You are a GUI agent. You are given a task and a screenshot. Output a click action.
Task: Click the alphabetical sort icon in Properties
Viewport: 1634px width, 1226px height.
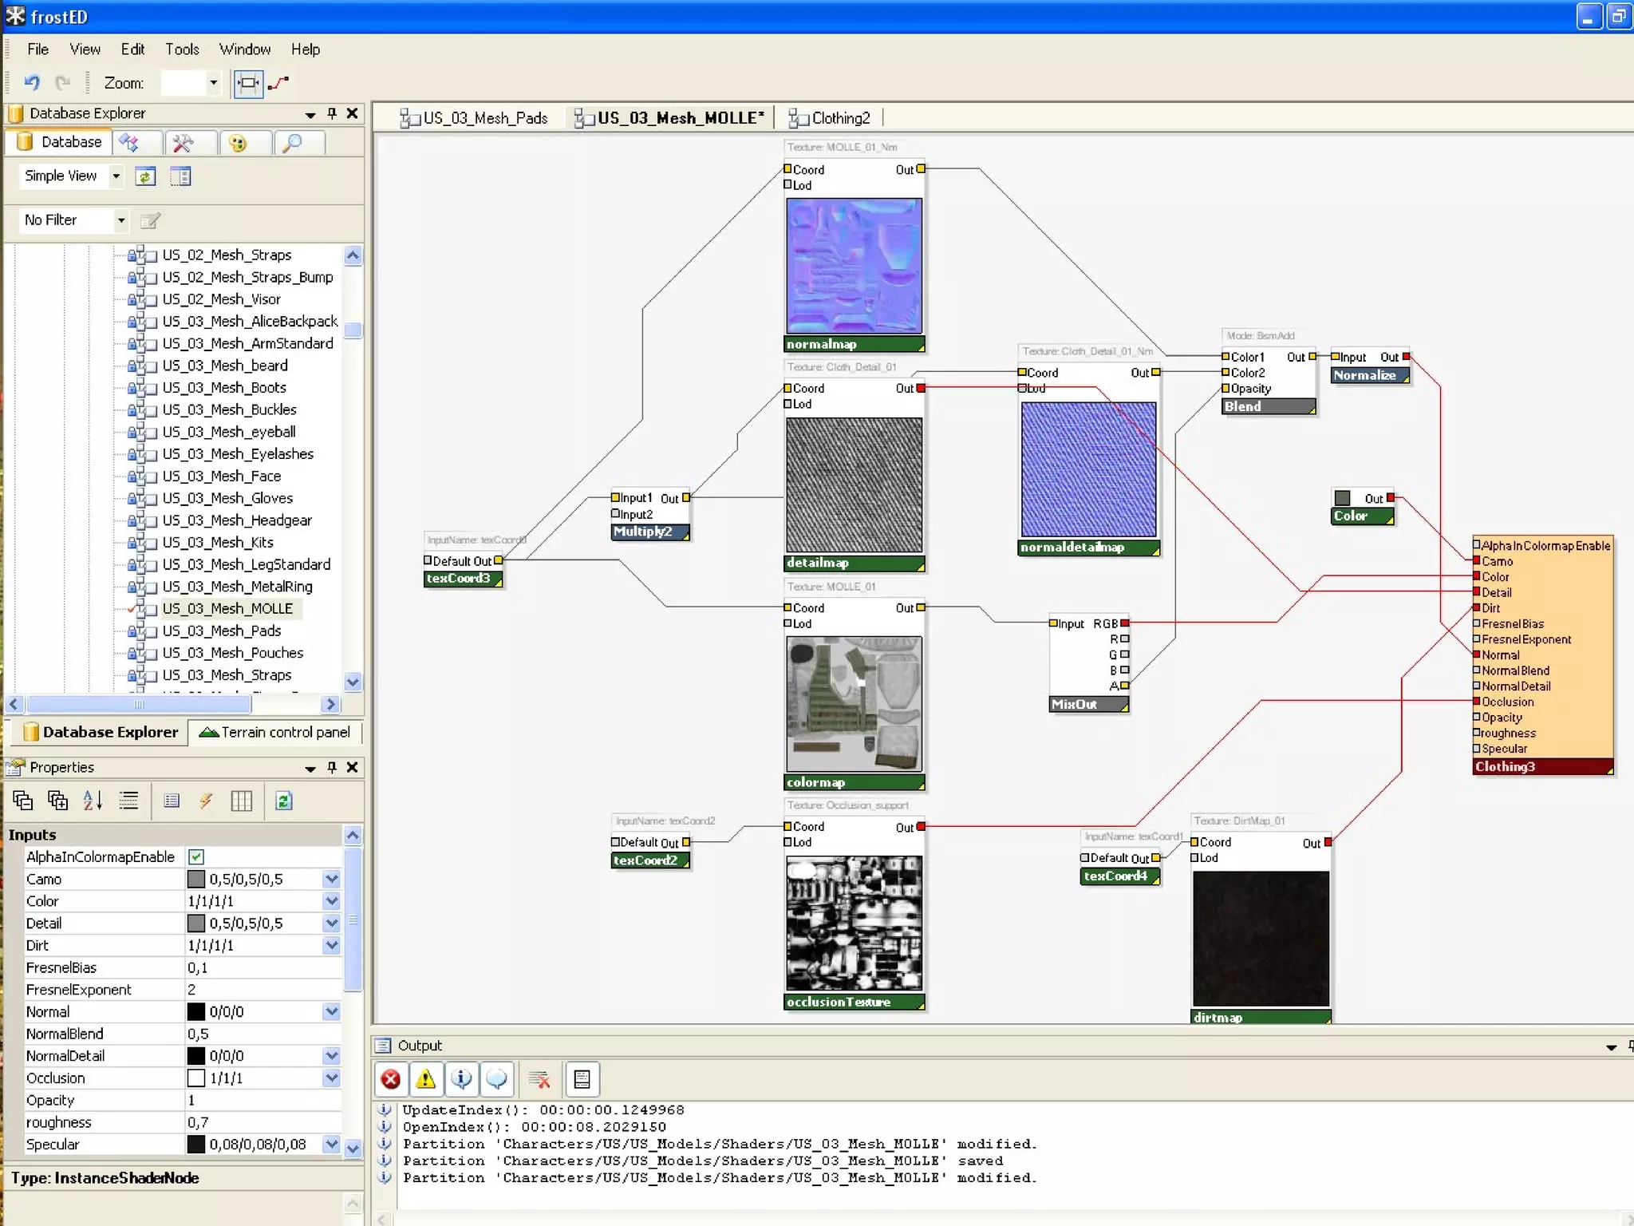pyautogui.click(x=93, y=801)
